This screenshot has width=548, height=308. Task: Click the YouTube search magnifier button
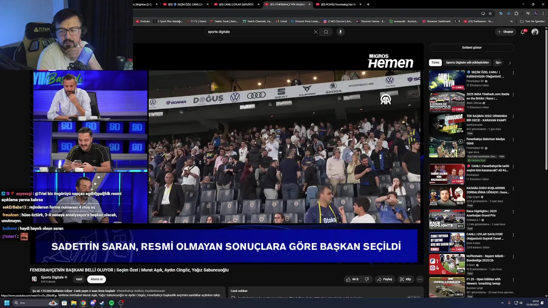pyautogui.click(x=326, y=32)
